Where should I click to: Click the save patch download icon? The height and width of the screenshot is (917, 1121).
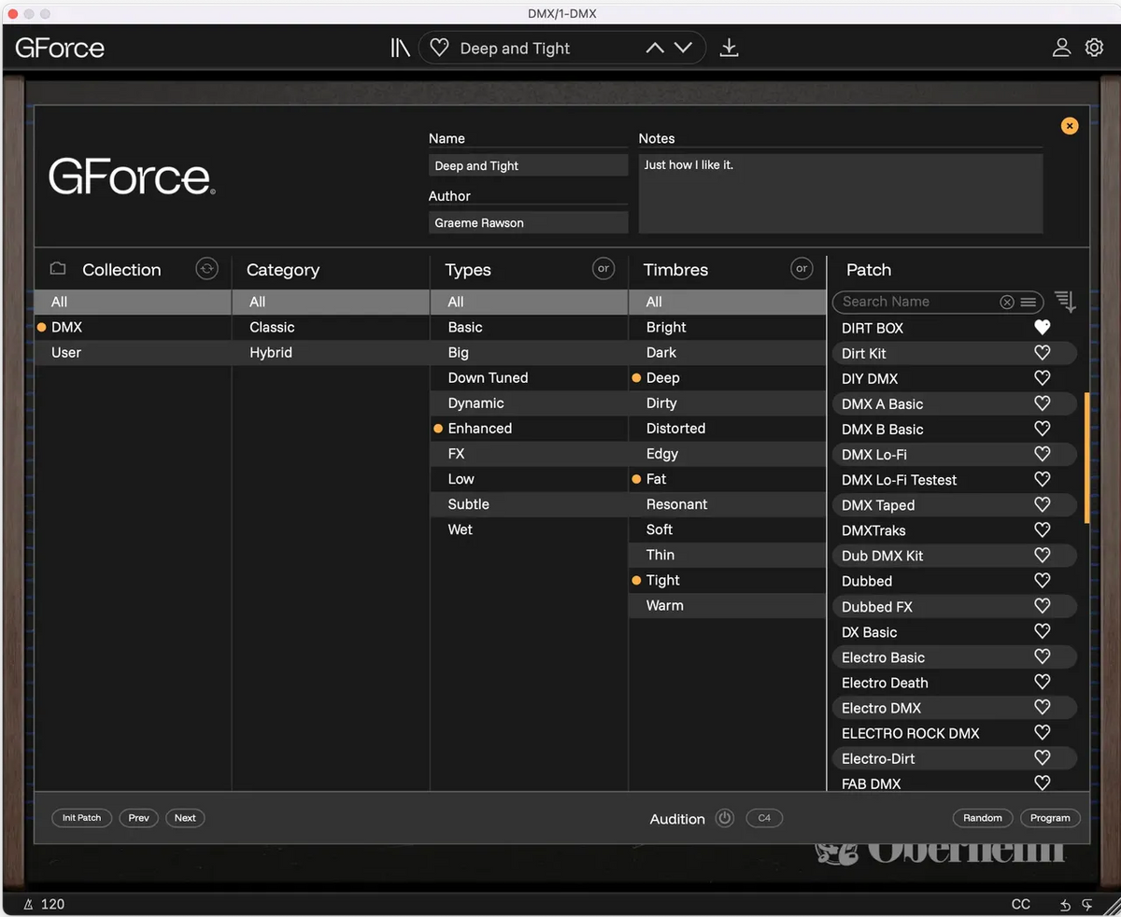(x=730, y=48)
